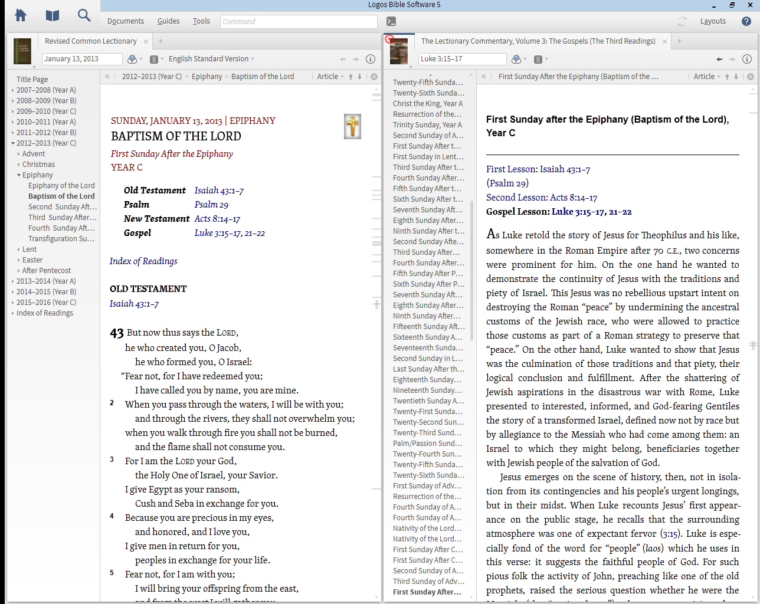
Task: Go back in the Lectionary panel history
Action: point(343,59)
